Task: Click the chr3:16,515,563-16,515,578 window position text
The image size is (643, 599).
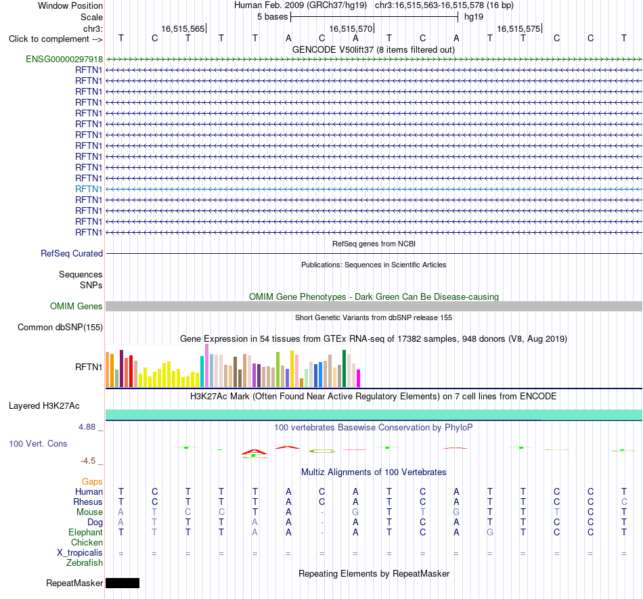Action: coord(444,5)
